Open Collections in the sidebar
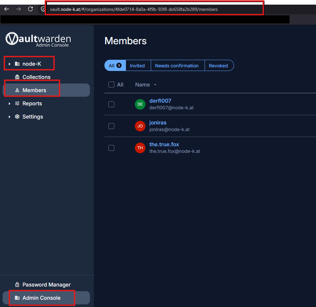 [46, 77]
